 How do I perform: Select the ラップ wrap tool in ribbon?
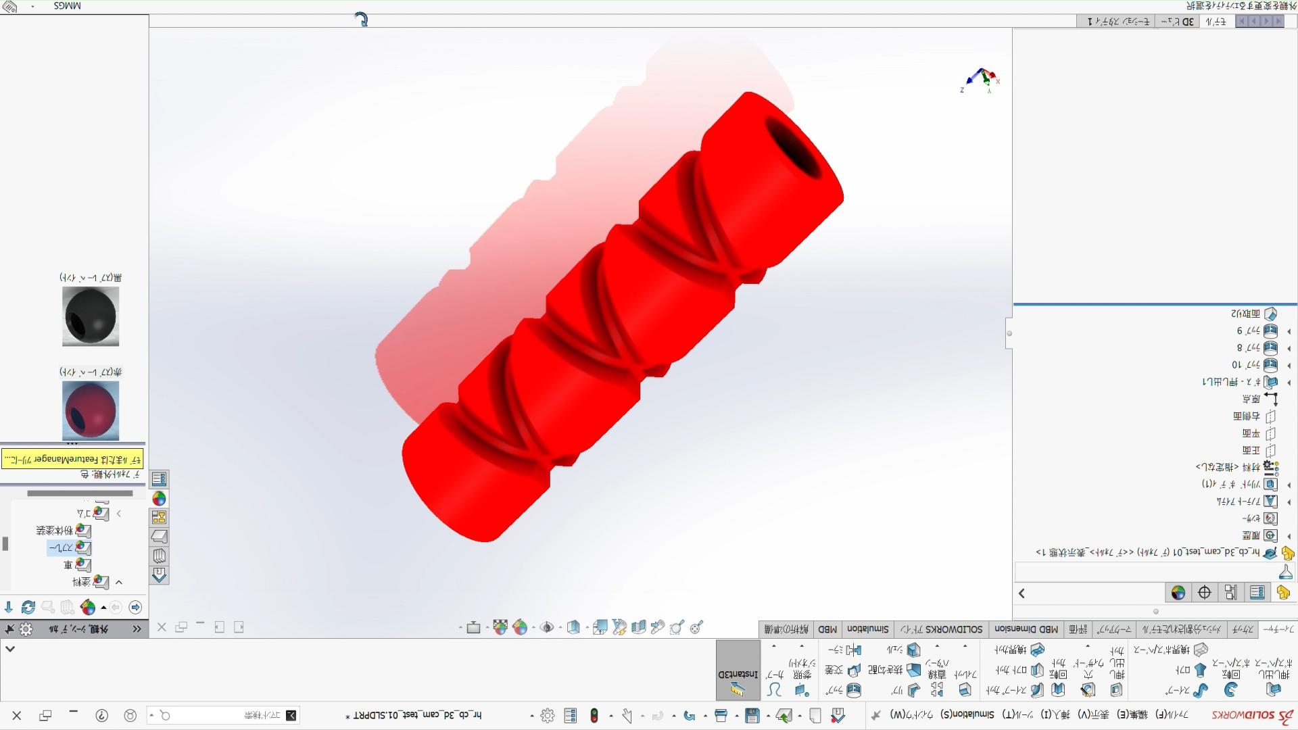pyautogui.click(x=844, y=690)
